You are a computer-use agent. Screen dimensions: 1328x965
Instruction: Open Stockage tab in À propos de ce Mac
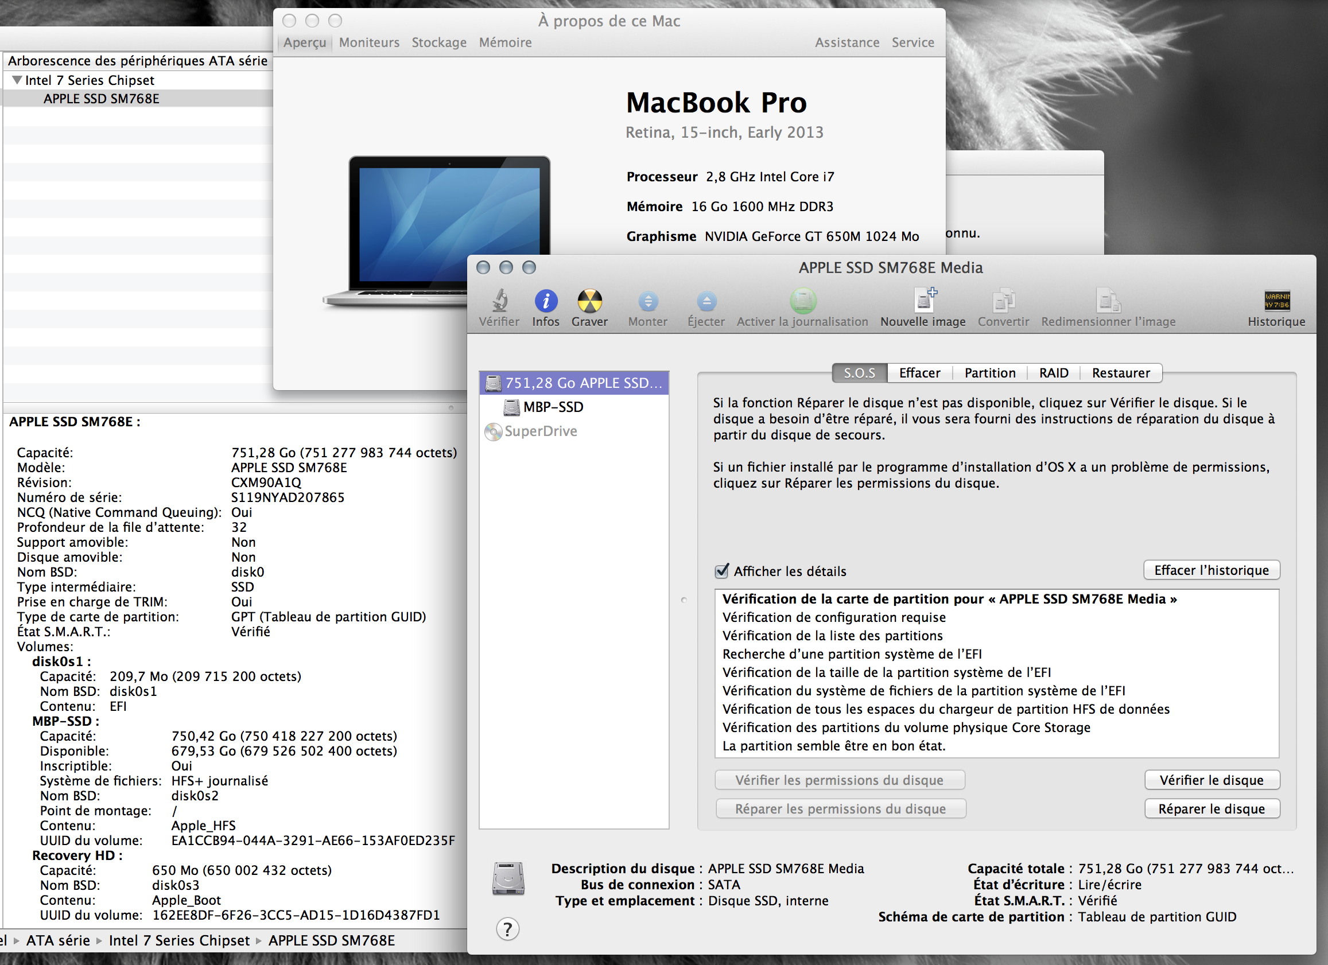(439, 42)
